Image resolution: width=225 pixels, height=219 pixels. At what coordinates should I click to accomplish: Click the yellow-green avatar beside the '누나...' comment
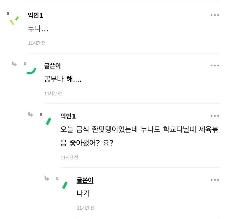click(x=14, y=21)
